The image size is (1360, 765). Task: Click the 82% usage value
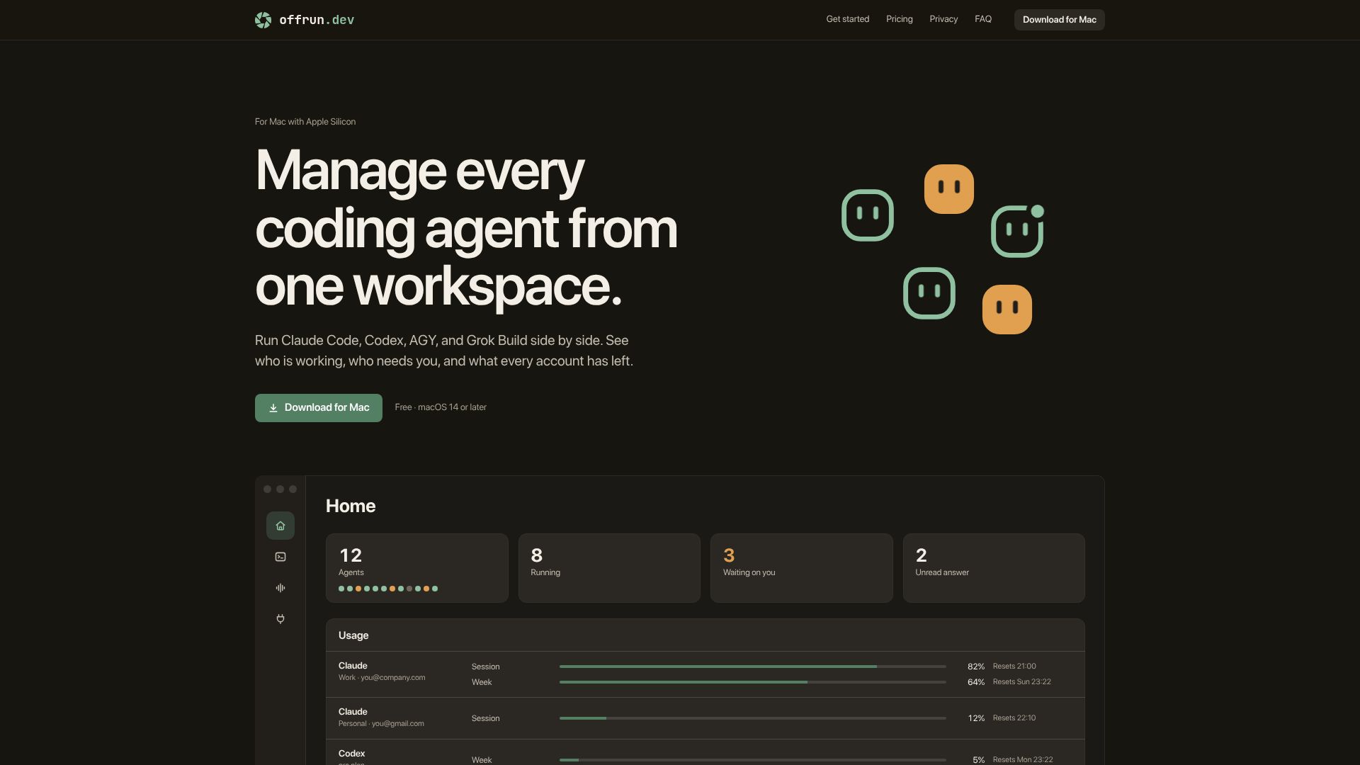[976, 667]
